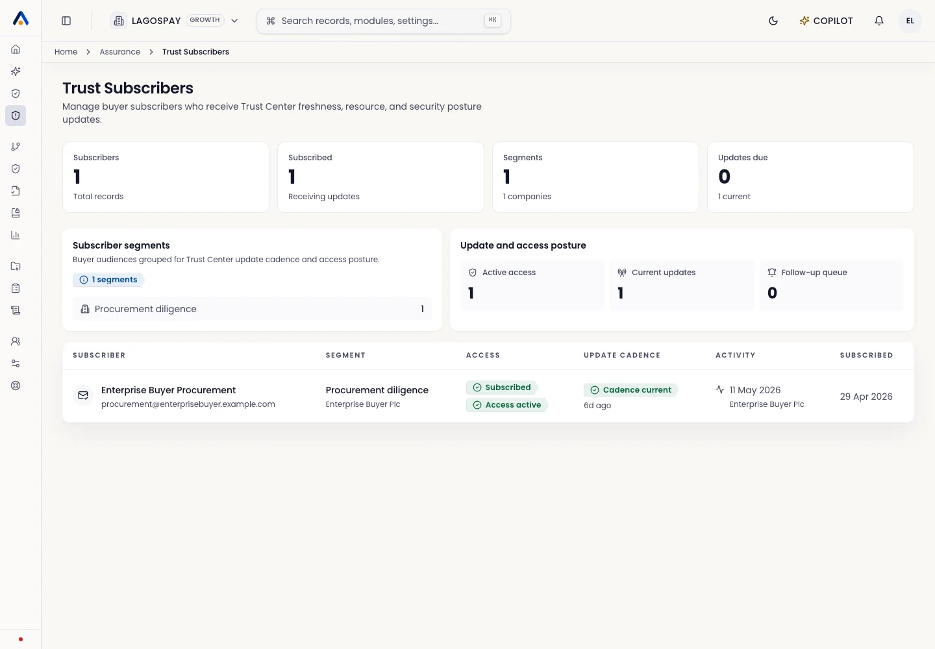Viewport: 935px width, 649px height.
Task: Click procurement@enterprisebuyer.example.com email text
Action: pyautogui.click(x=188, y=404)
